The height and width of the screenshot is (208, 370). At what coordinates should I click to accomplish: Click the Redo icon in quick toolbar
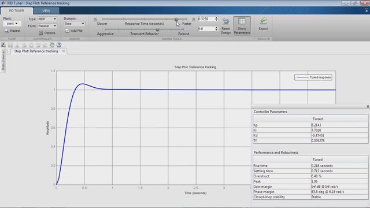tap(45, 45)
